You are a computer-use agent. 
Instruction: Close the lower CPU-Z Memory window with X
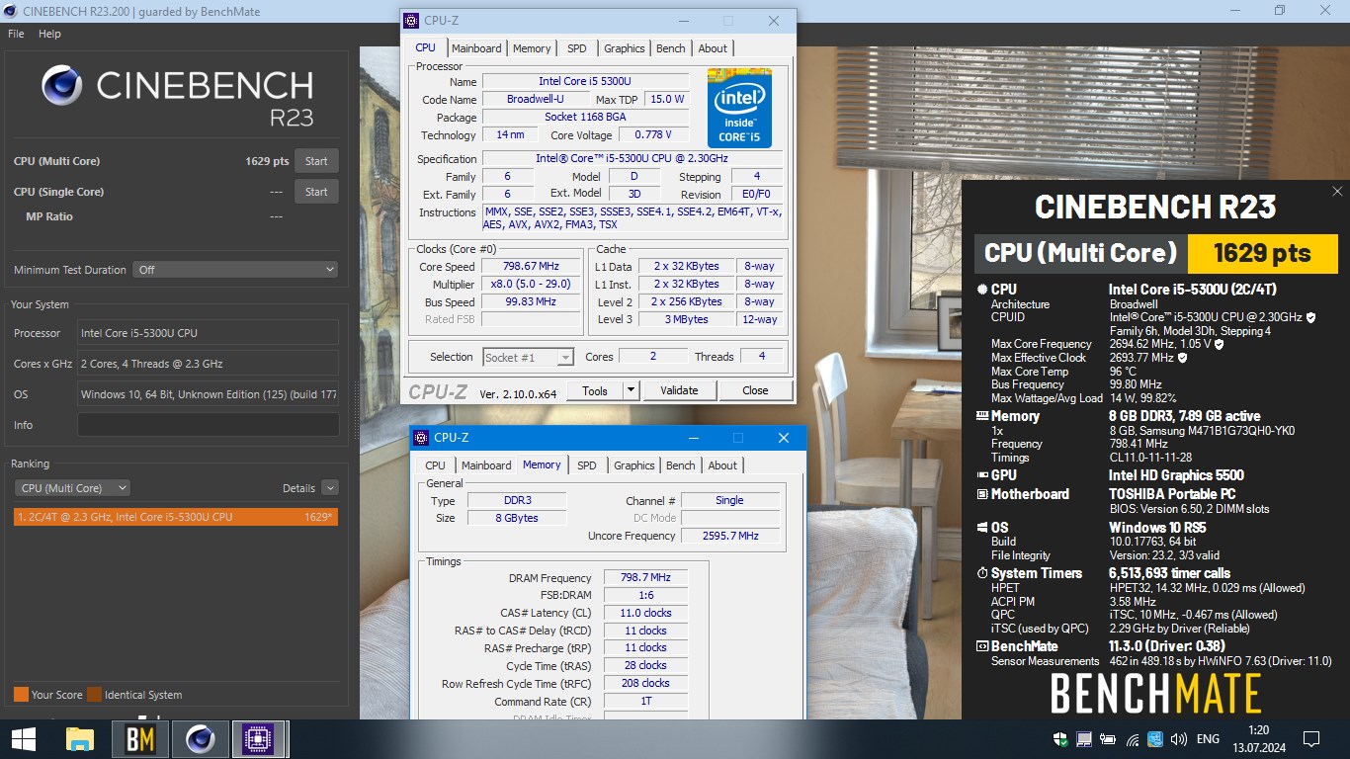click(783, 438)
